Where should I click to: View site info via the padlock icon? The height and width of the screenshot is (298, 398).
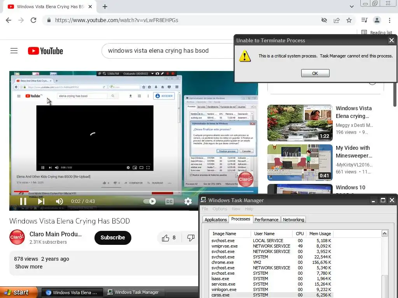click(49, 20)
